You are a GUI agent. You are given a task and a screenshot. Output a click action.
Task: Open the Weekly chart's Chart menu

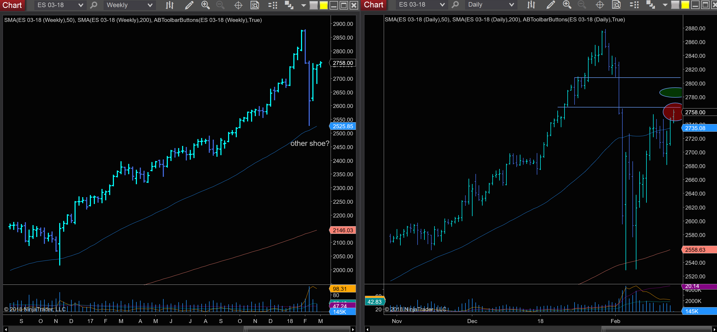(x=12, y=5)
